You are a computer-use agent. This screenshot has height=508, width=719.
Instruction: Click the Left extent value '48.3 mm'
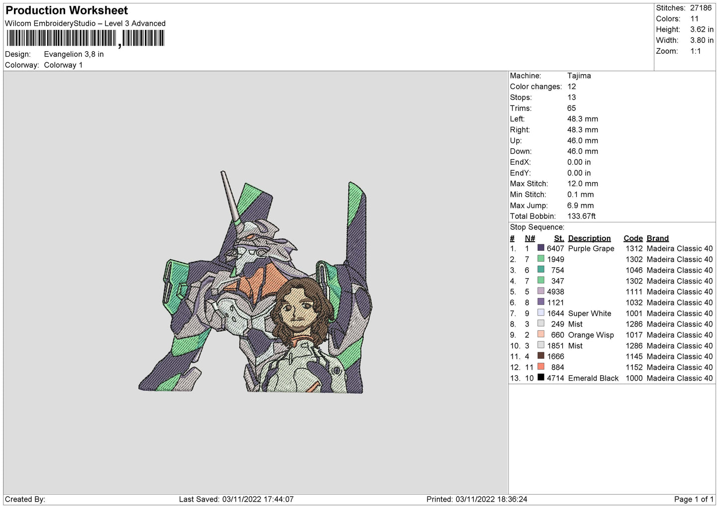583,119
